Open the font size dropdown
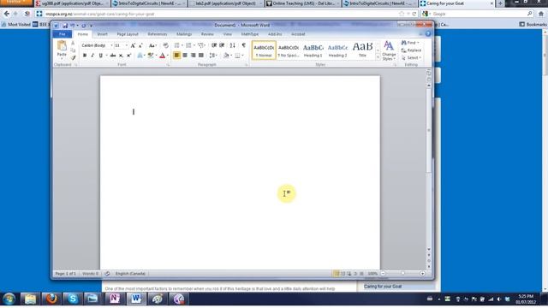 pyautogui.click(x=126, y=45)
